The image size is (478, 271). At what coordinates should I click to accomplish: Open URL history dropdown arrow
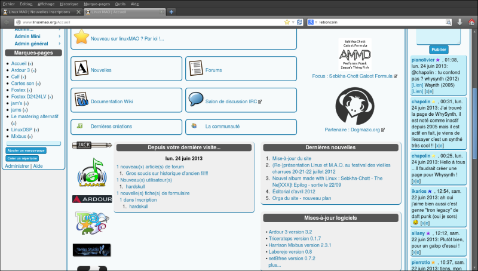(293, 22)
